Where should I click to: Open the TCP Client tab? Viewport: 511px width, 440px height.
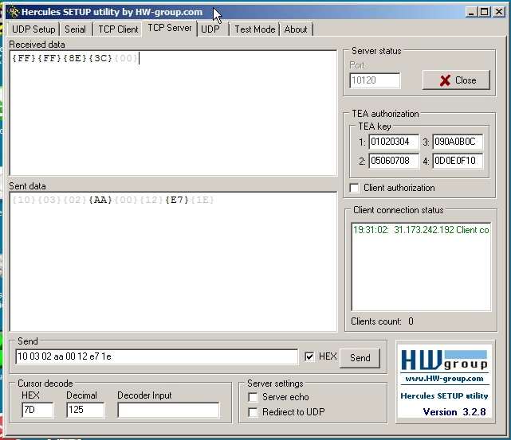(118, 29)
